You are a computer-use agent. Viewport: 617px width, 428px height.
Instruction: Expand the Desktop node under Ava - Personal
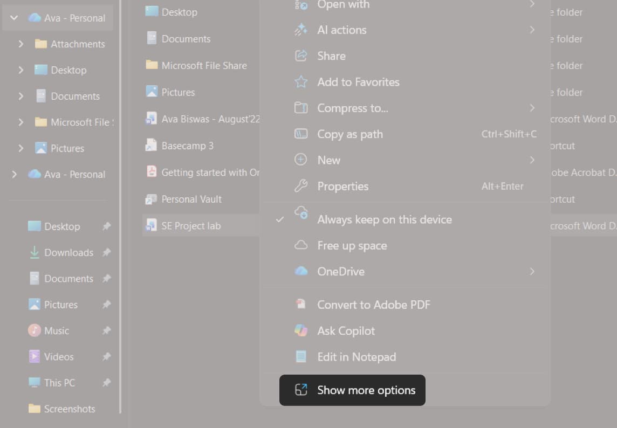(21, 70)
